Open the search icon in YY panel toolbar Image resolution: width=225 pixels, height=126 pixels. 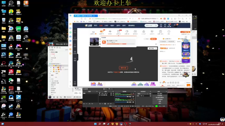[60, 48]
